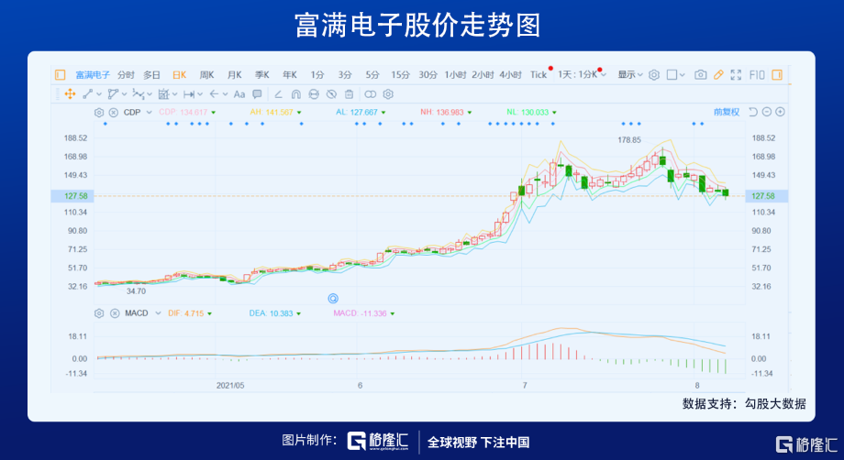
Task: Open chart settings gear in top bar
Action: click(654, 75)
